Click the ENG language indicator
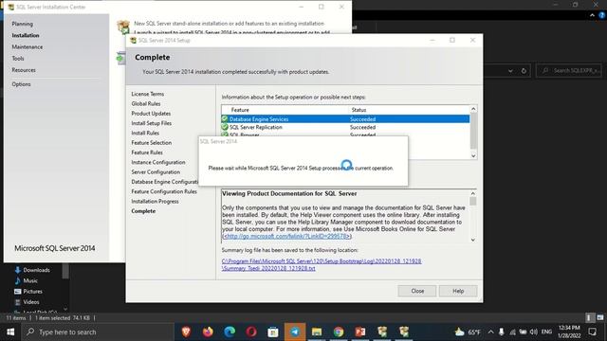The width and height of the screenshot is (607, 341). (546, 332)
